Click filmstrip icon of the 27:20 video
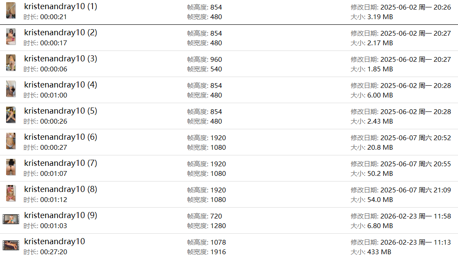The height and width of the screenshot is (259, 458). (11, 246)
